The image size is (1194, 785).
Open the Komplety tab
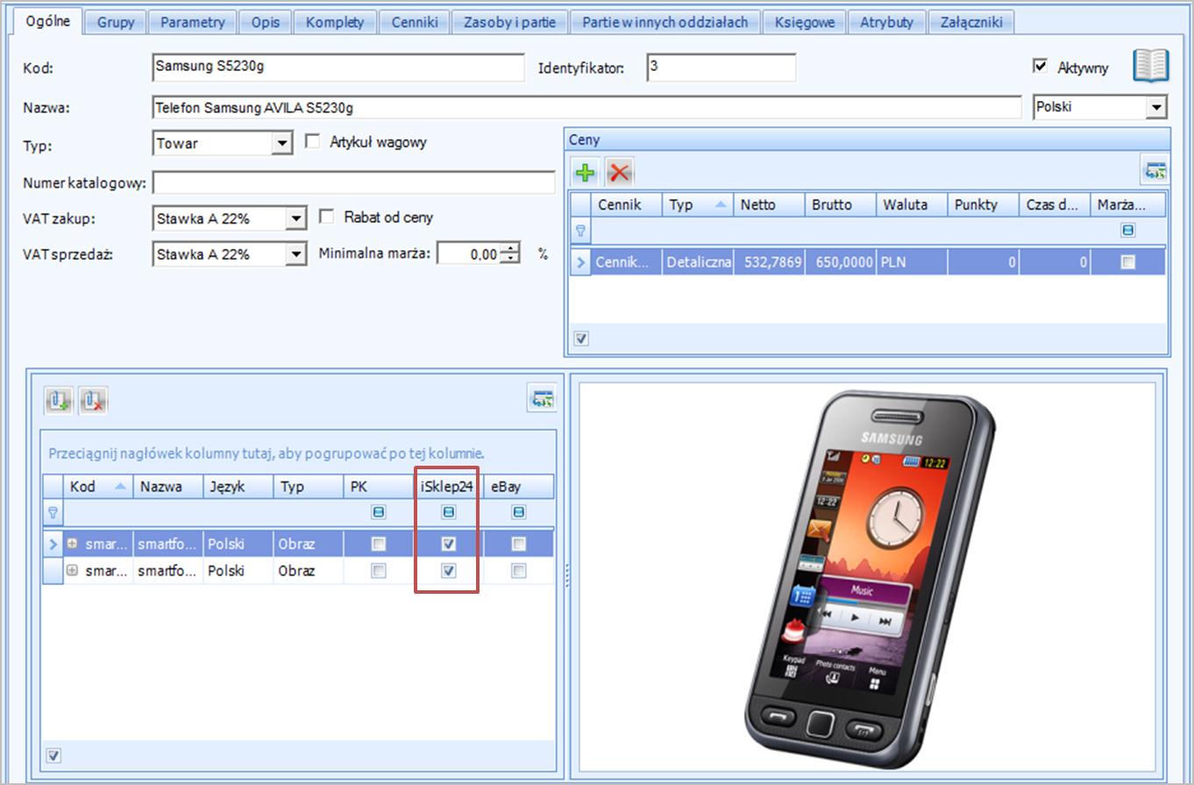click(335, 22)
